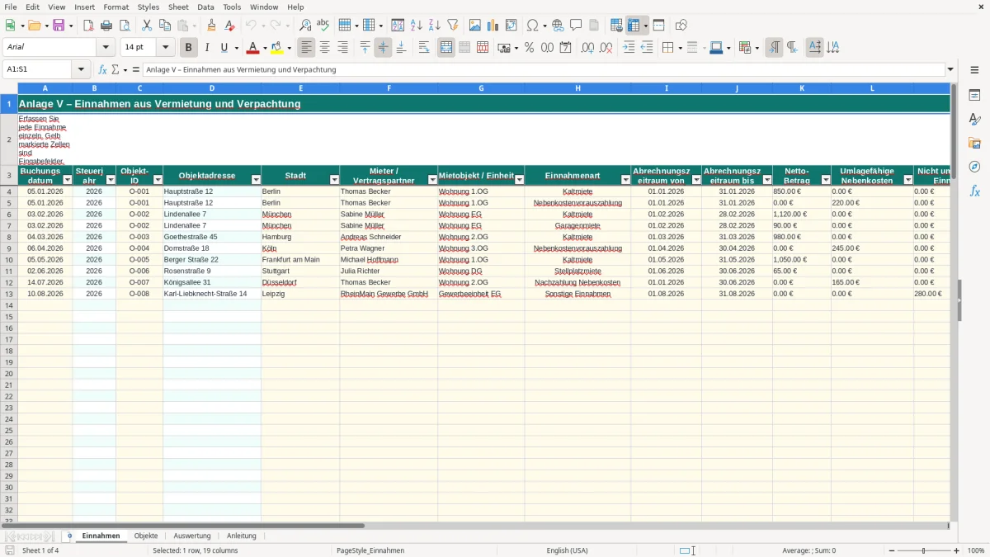Open filter dropdown for Netto-Betrag column

coord(826,180)
